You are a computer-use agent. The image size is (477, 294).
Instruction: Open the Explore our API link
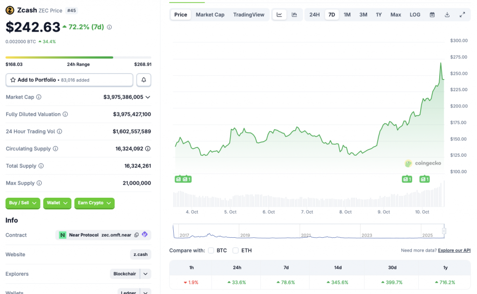[454, 250]
